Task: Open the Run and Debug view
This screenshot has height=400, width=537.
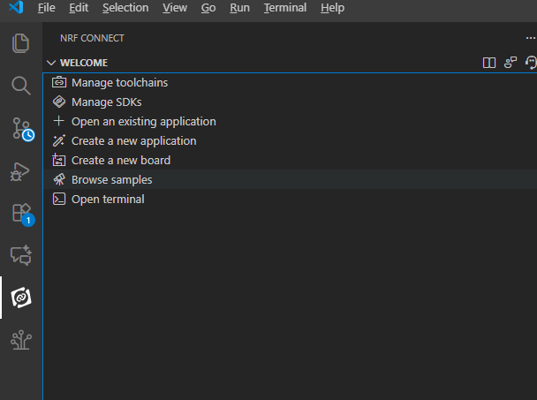Action: 19,171
